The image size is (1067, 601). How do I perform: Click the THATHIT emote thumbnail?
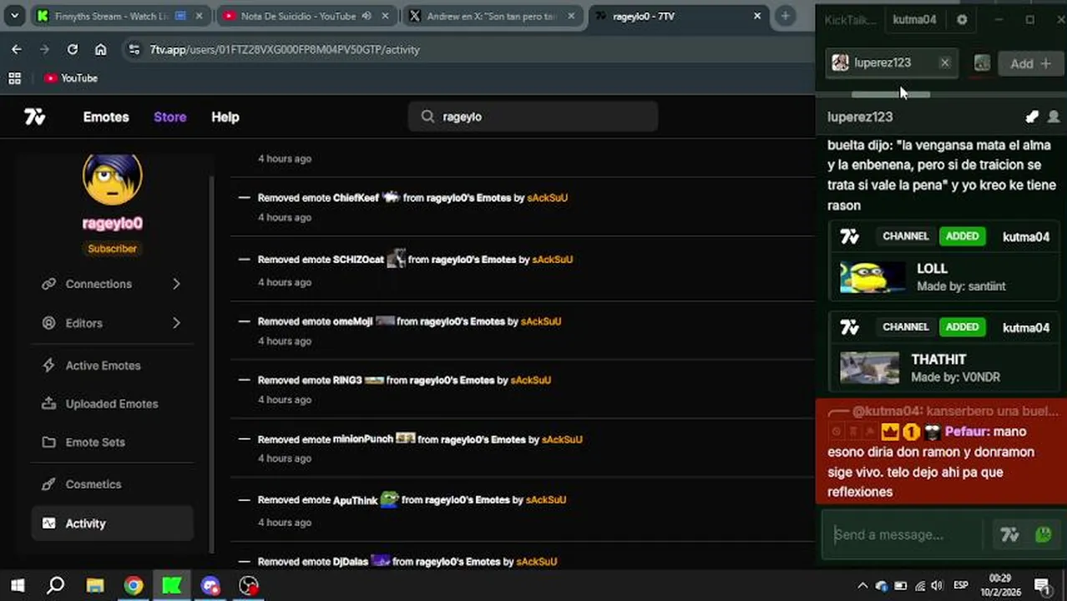coord(870,368)
